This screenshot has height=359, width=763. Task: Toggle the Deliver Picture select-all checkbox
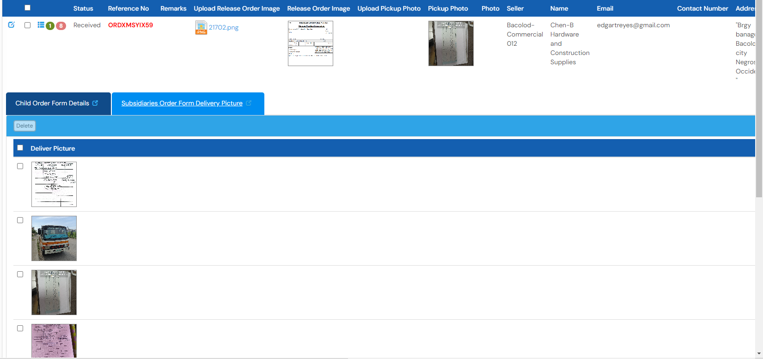[x=20, y=148]
